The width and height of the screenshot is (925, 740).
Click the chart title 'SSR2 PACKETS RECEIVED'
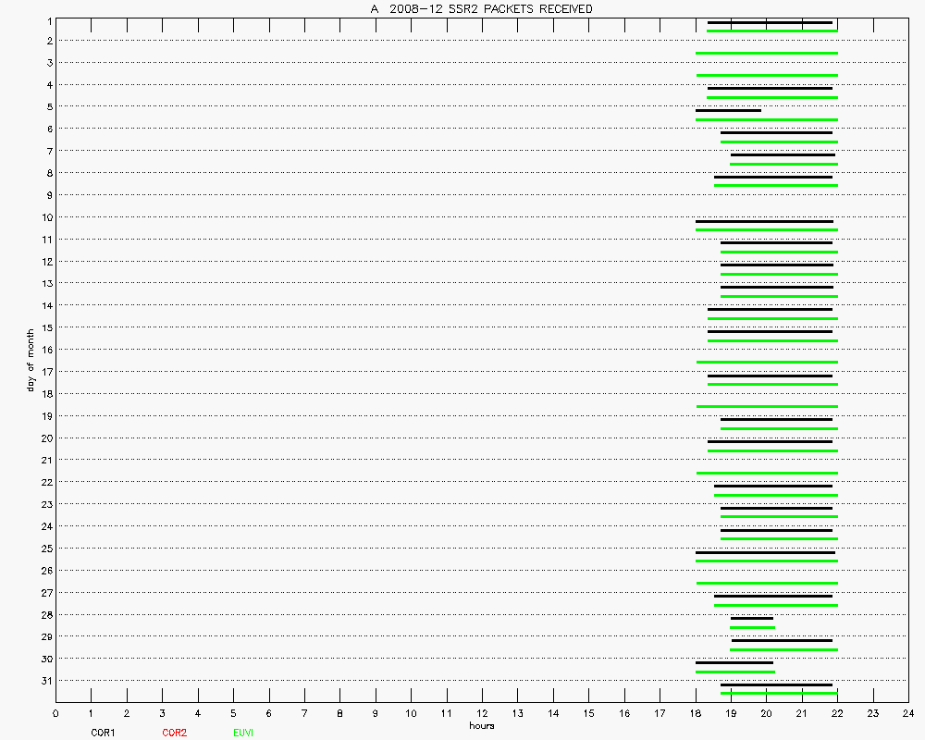481,9
